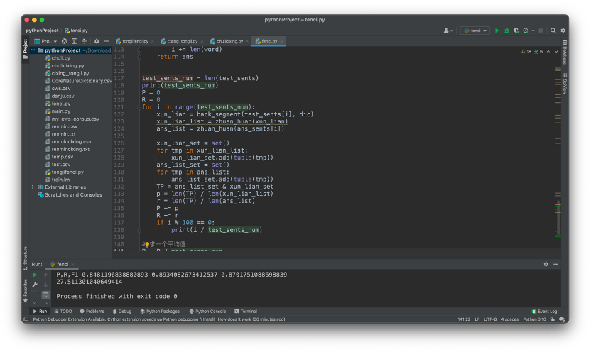Click the Stop process square button

(541, 31)
